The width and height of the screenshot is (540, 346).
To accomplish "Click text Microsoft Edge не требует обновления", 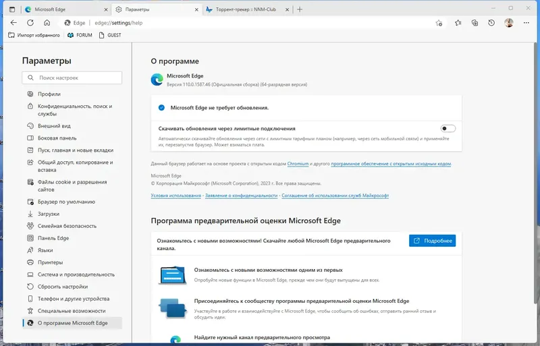I will (x=219, y=108).
